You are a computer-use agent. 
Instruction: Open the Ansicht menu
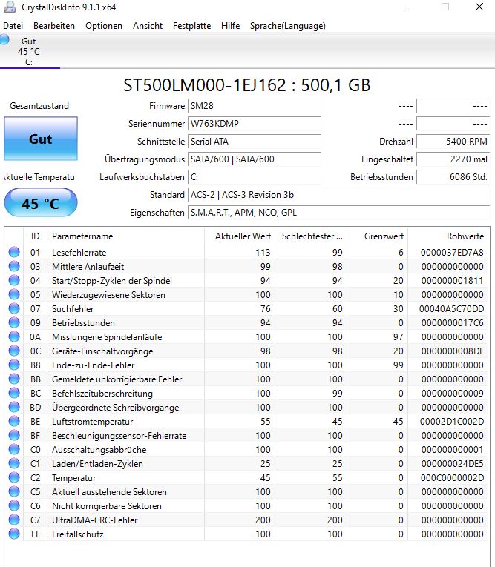[x=148, y=26]
